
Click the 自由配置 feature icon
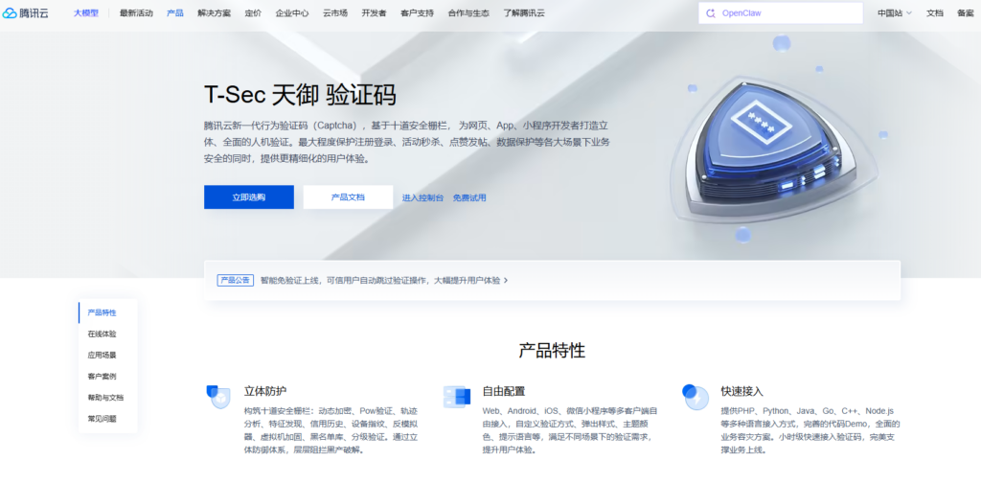coord(456,397)
